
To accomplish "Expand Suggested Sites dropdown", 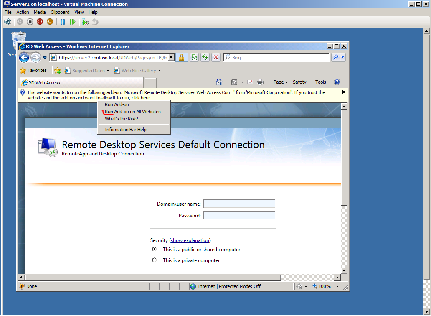I will tap(108, 71).
